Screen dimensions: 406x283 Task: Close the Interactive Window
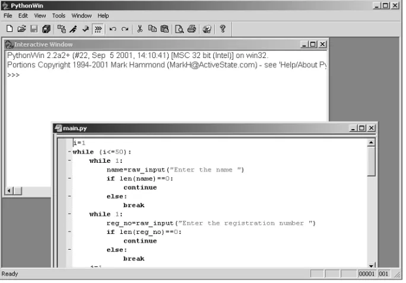pos(322,44)
